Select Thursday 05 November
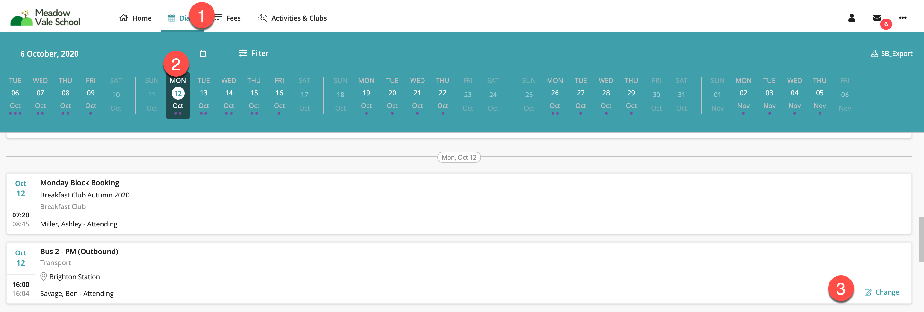 click(x=820, y=95)
